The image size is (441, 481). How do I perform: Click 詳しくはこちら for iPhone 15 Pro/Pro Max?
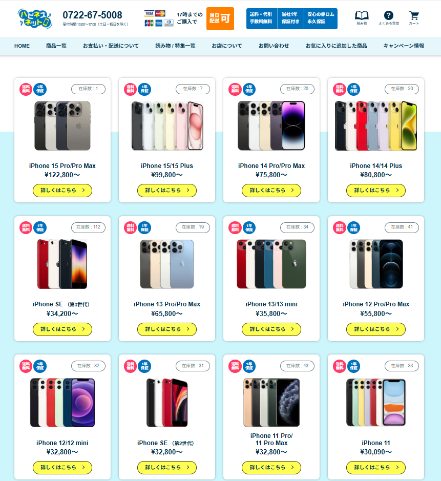tap(62, 191)
